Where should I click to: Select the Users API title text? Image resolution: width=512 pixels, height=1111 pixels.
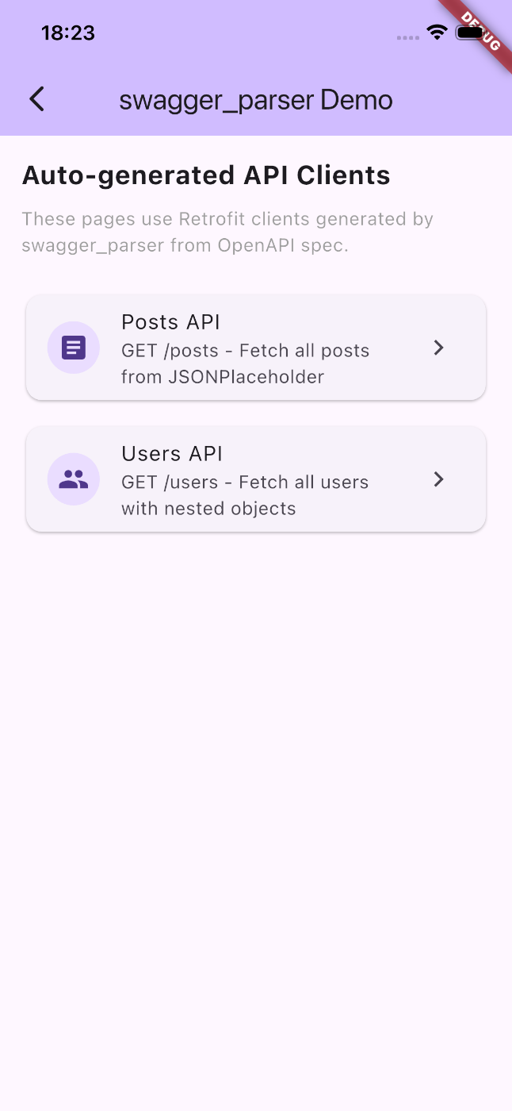172,454
